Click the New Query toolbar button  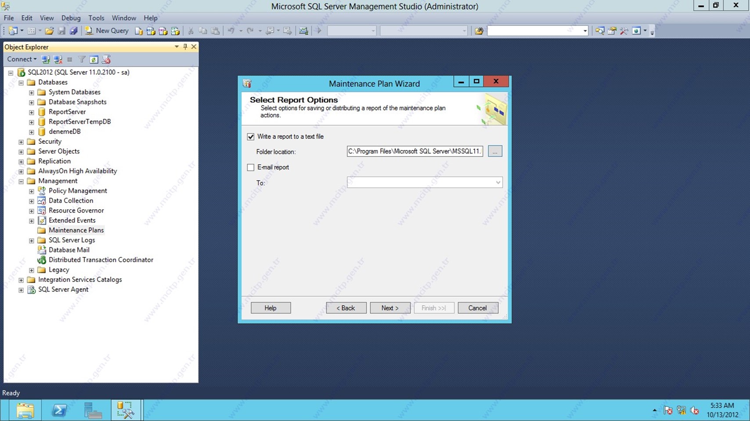tap(107, 31)
